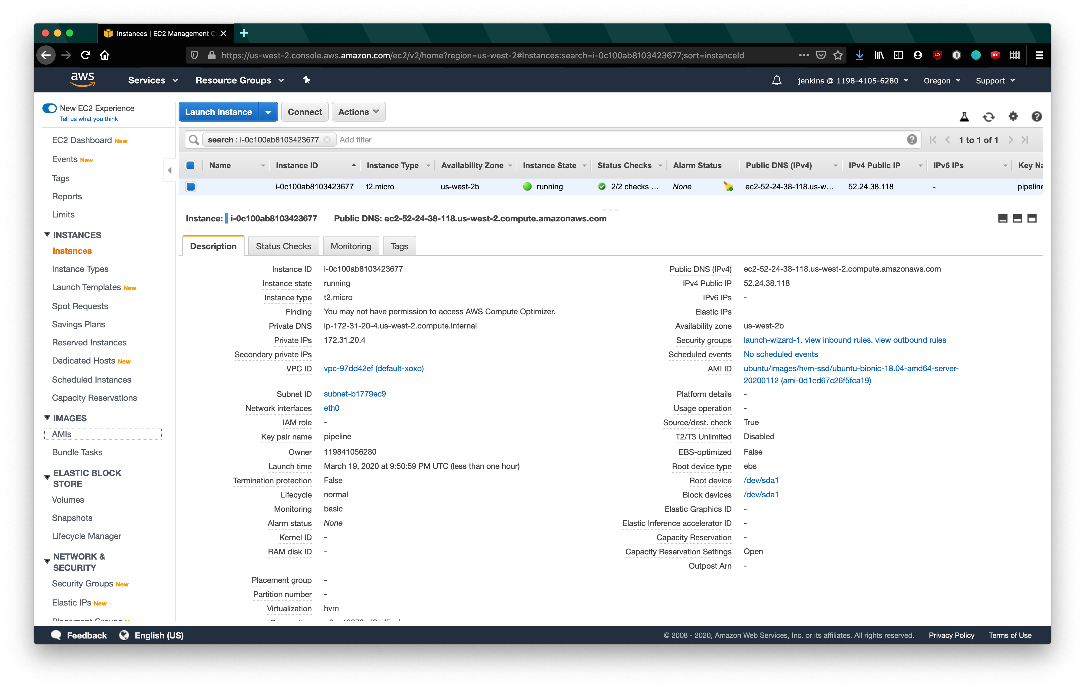Uncheck the i-0c100ab8103423677 row checkbox
This screenshot has width=1085, height=689.
191,187
